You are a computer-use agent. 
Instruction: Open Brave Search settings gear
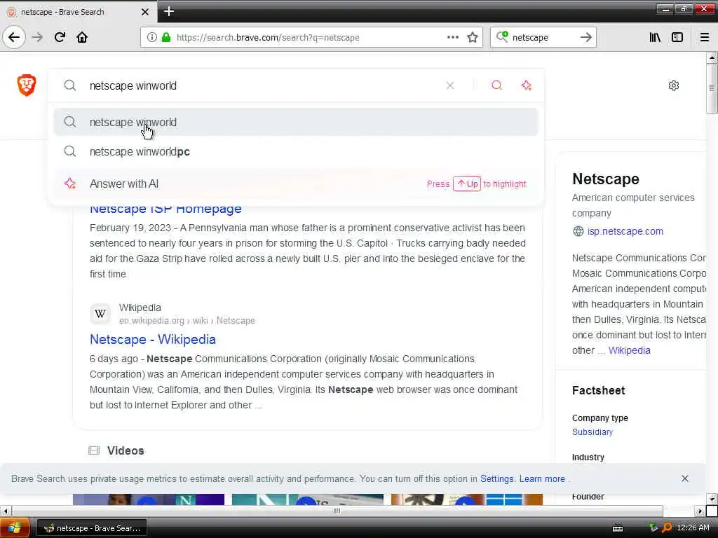(x=674, y=85)
